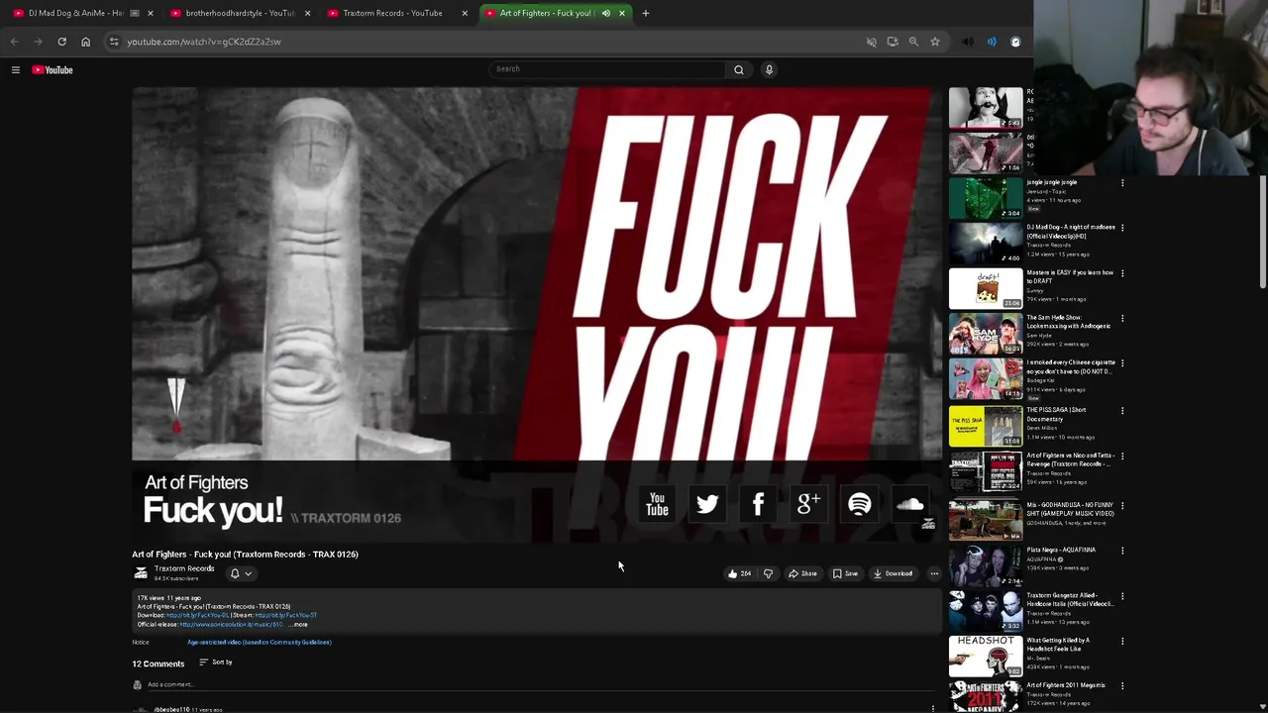Save the video to a playlist
This screenshot has height=713, width=1268.
tap(845, 573)
